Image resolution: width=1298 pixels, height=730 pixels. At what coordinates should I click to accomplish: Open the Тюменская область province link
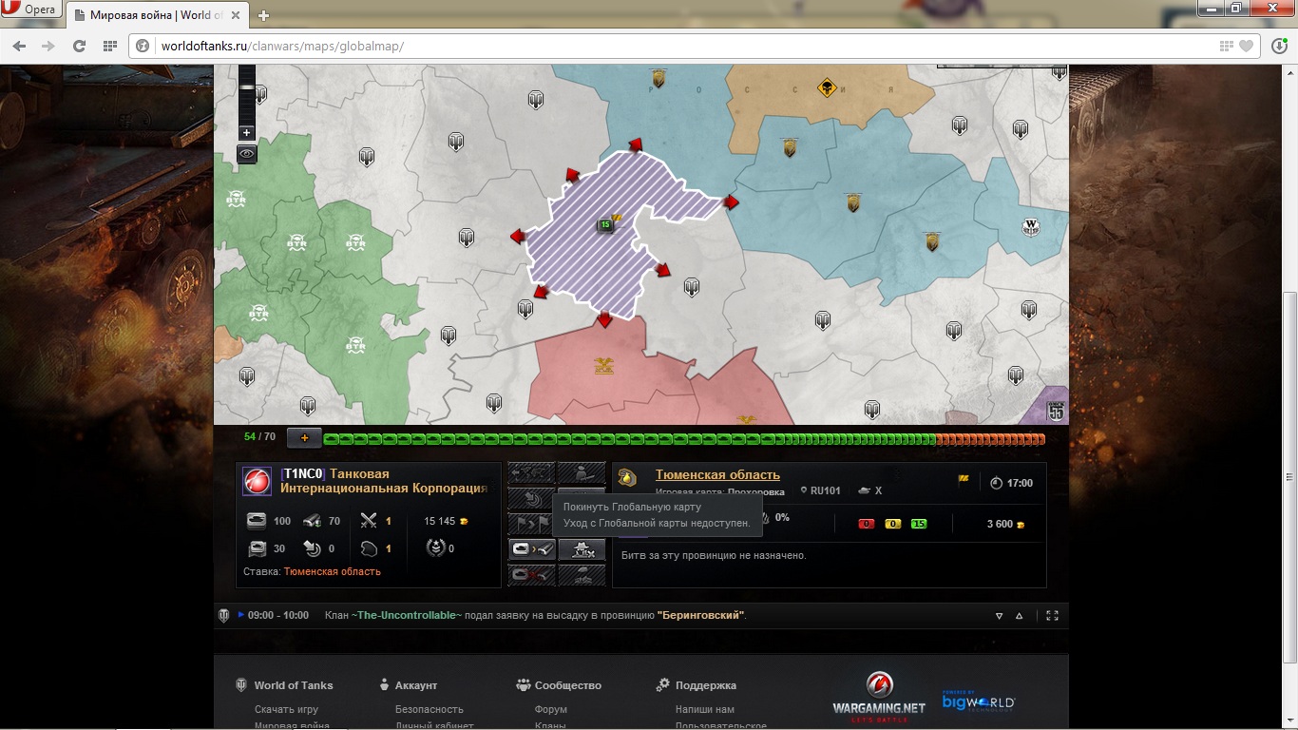pyautogui.click(x=717, y=475)
